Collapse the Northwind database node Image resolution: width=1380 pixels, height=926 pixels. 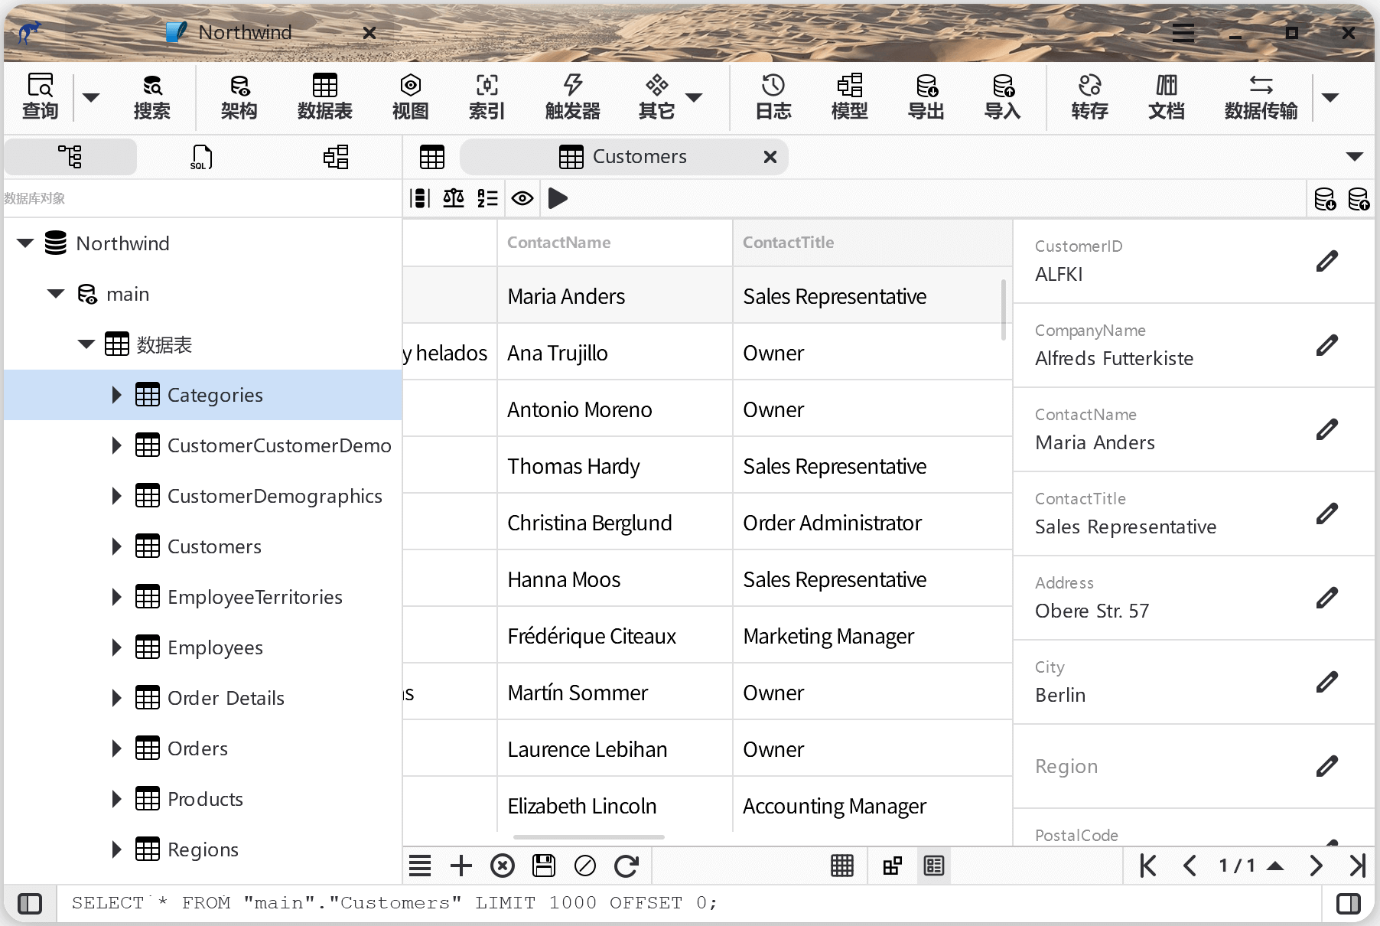tap(25, 243)
